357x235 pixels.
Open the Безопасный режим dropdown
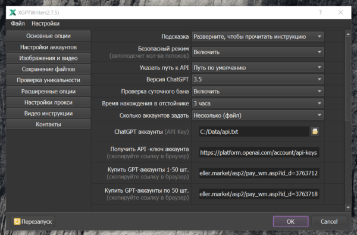pos(258,52)
